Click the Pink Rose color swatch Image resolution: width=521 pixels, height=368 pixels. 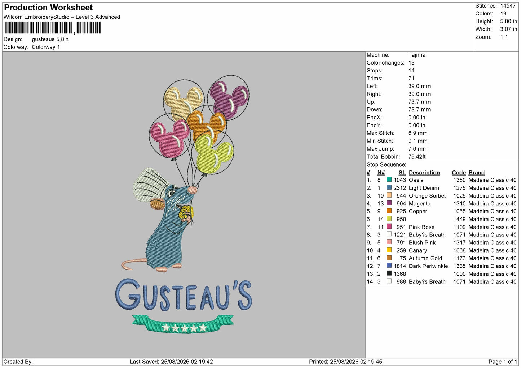[389, 226]
